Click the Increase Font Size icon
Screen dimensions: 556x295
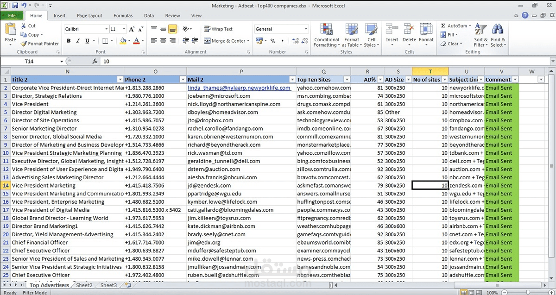coord(131,29)
